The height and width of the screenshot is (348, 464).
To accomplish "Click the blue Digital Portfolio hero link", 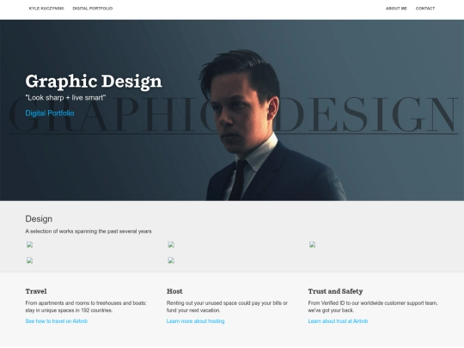I will pyautogui.click(x=50, y=113).
